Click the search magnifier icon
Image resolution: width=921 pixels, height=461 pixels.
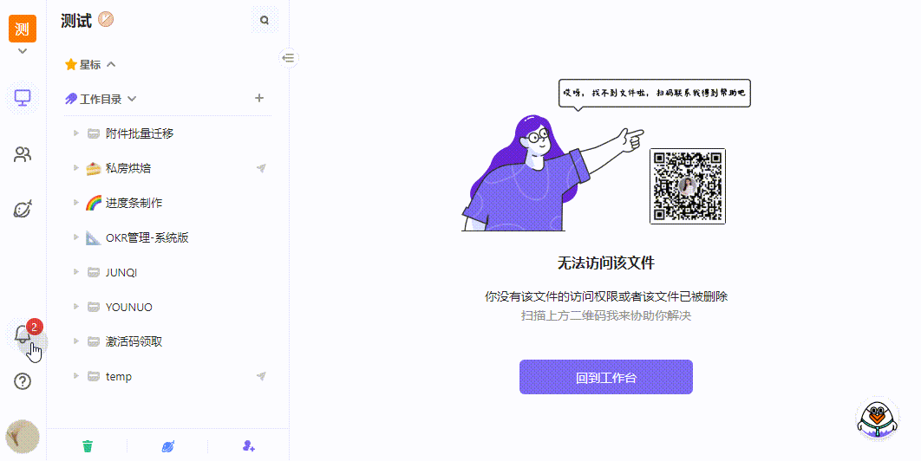265,21
